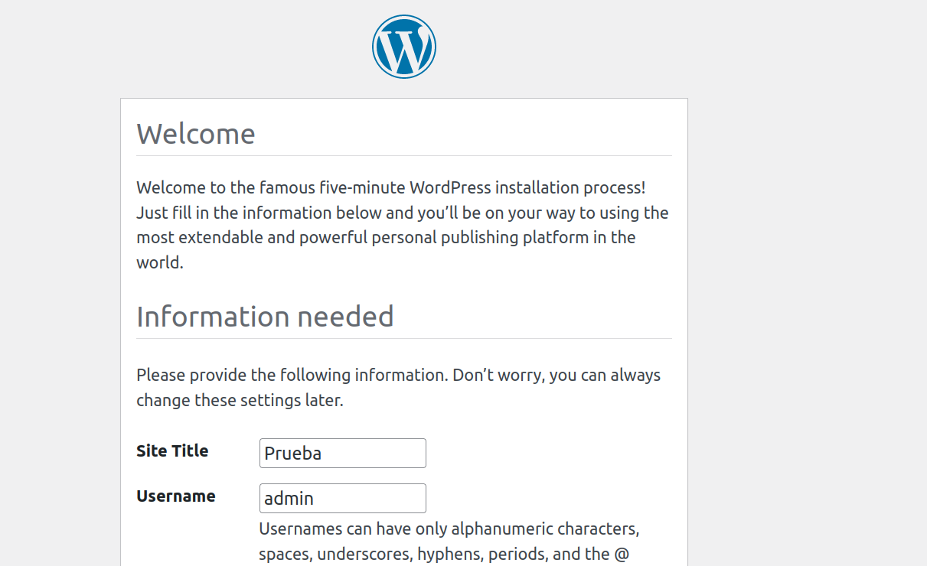Screen dimensions: 927x566
Task: Click the Welcome heading
Action: tap(196, 134)
